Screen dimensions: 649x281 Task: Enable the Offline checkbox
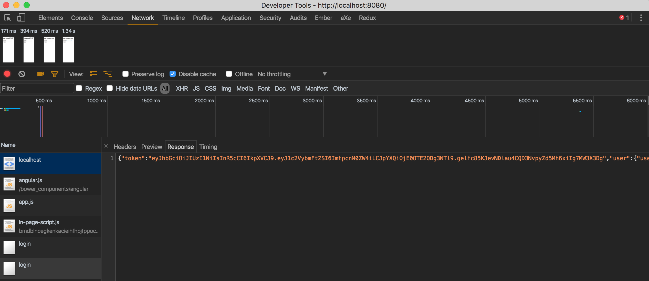coord(229,74)
